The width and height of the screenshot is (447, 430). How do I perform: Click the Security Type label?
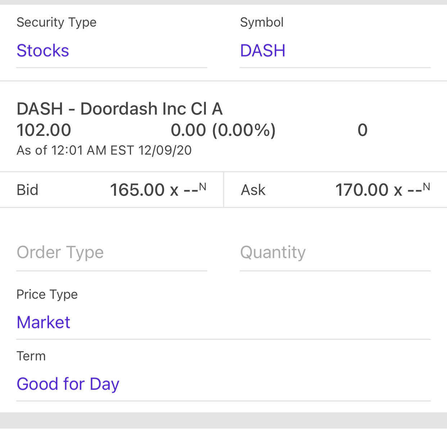coord(56,22)
